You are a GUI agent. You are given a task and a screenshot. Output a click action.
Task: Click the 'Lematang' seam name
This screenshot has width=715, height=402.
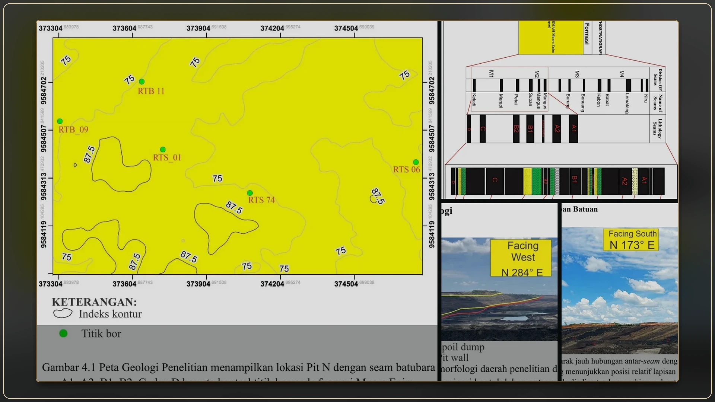point(627,103)
